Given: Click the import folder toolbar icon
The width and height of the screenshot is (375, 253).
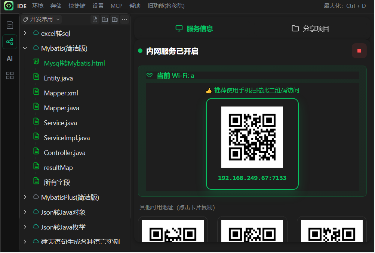Looking at the screenshot, I should [x=115, y=19].
